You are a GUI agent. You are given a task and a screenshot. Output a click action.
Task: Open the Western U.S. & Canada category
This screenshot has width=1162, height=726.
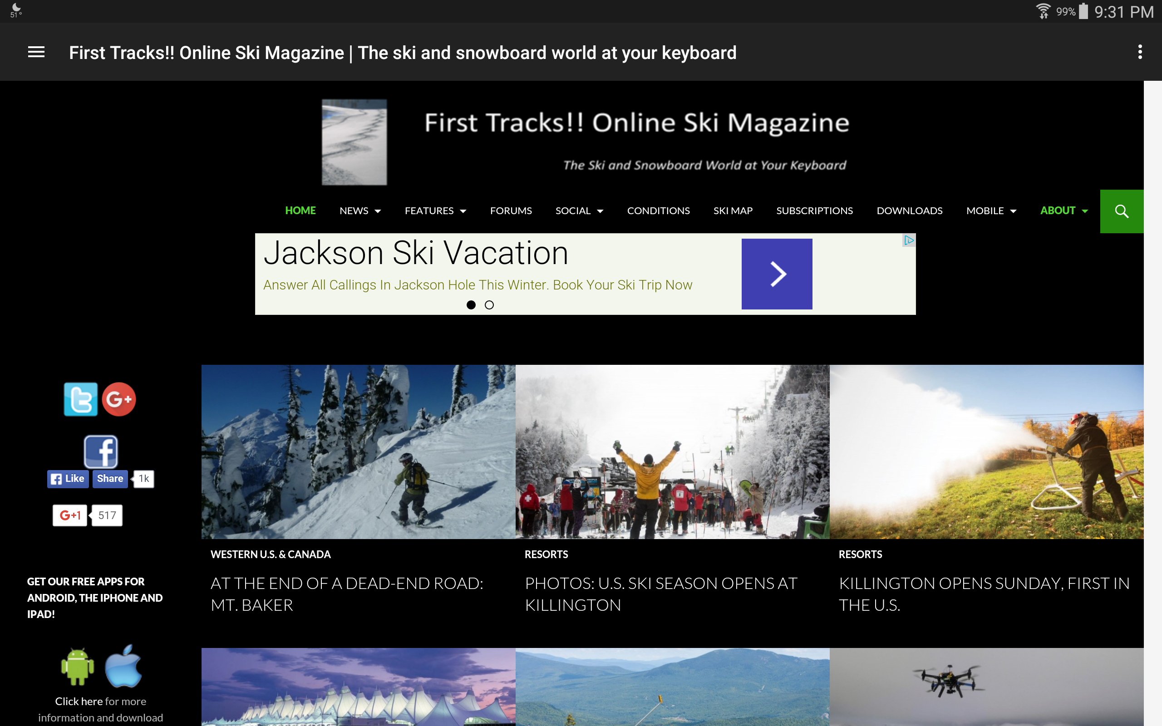[271, 554]
